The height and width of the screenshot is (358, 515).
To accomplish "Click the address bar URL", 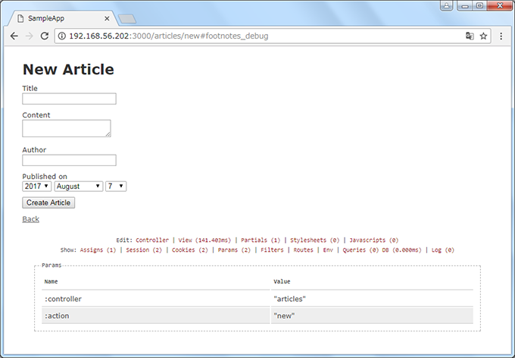I will [168, 36].
